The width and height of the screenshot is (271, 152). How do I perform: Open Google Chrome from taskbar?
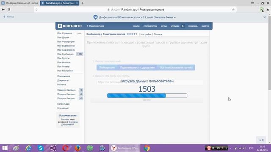147,148
